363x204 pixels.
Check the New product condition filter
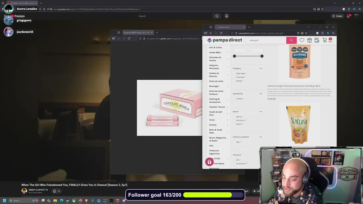pos(234,142)
